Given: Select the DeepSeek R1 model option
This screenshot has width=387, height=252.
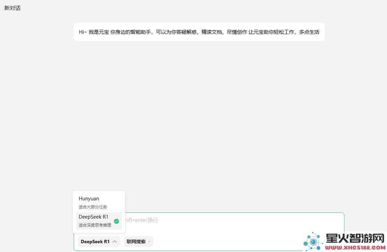Looking at the screenshot, I should coord(99,221).
